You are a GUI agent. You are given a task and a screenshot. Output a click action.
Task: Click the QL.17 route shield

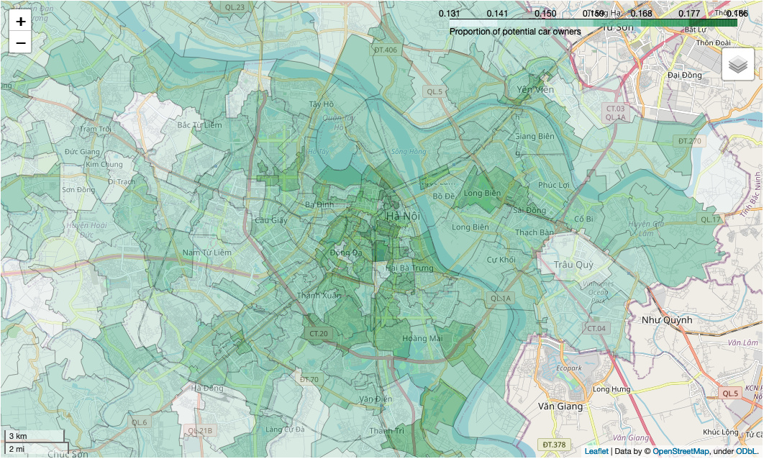[710, 219]
